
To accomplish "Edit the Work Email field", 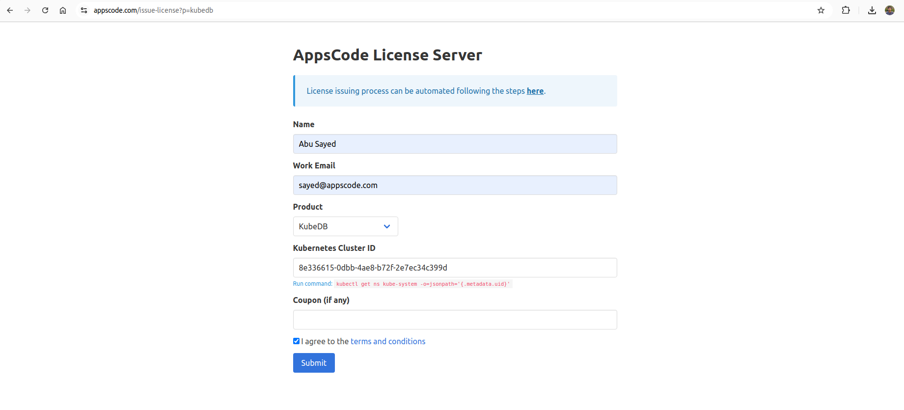I will [x=455, y=185].
